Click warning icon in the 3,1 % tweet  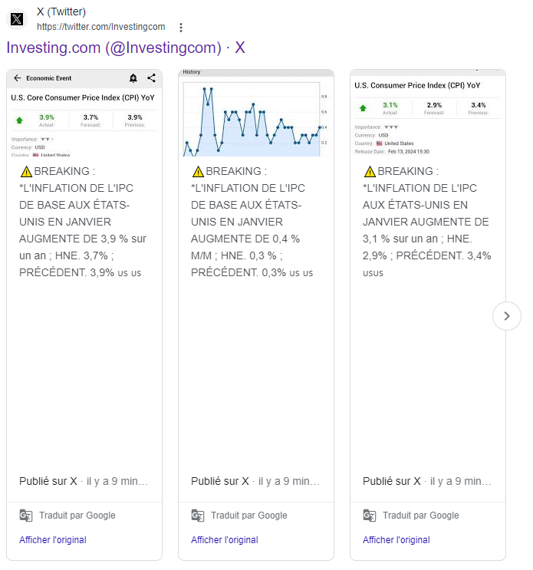pyautogui.click(x=370, y=172)
